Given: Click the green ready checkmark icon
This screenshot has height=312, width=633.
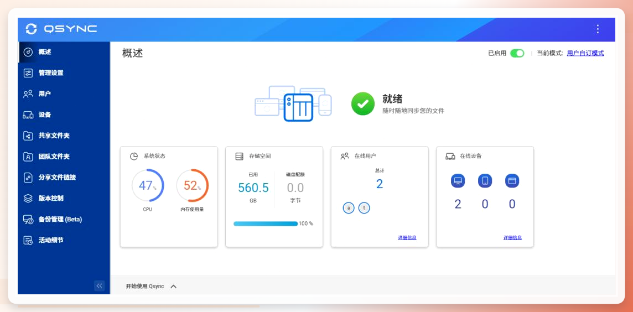Looking at the screenshot, I should pos(362,104).
